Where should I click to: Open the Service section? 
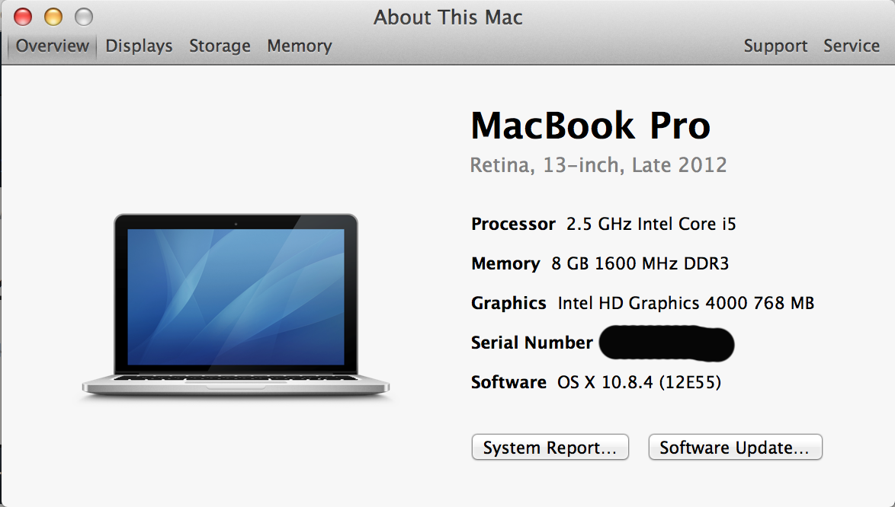tap(851, 46)
